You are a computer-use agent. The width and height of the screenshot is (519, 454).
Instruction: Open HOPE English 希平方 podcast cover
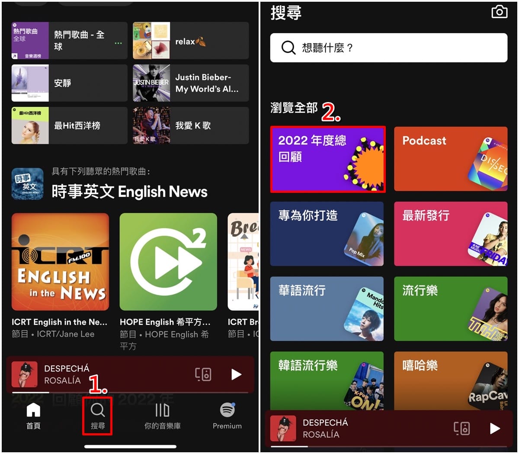click(168, 262)
